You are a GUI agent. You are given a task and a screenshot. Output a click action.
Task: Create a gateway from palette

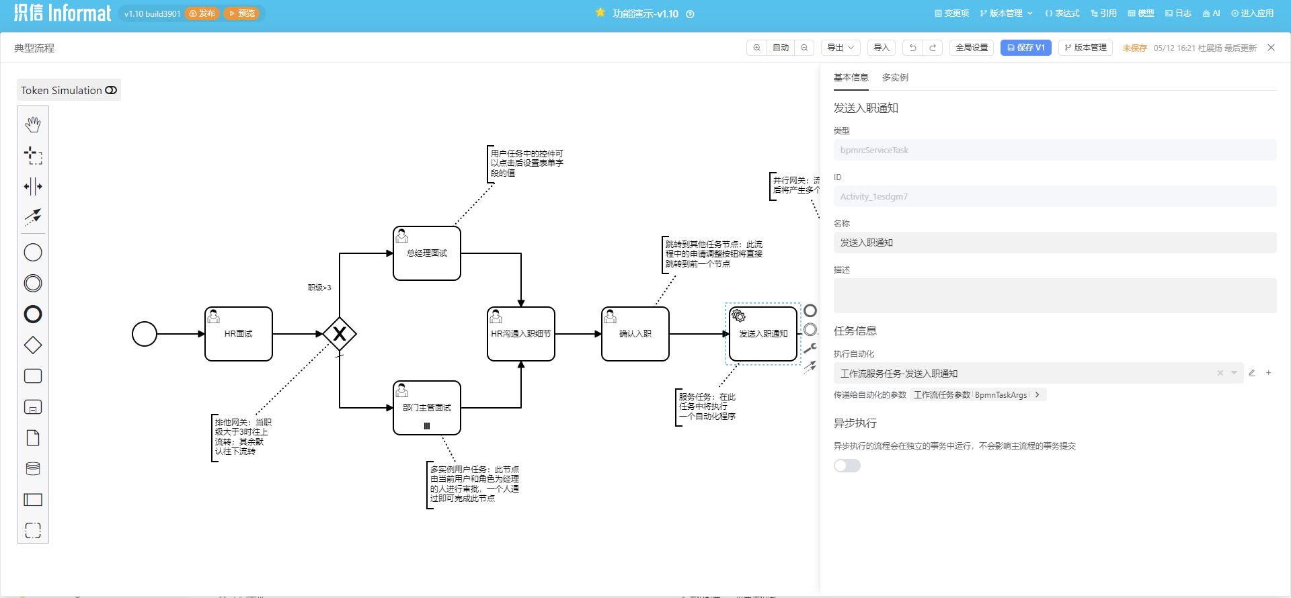coord(33,345)
